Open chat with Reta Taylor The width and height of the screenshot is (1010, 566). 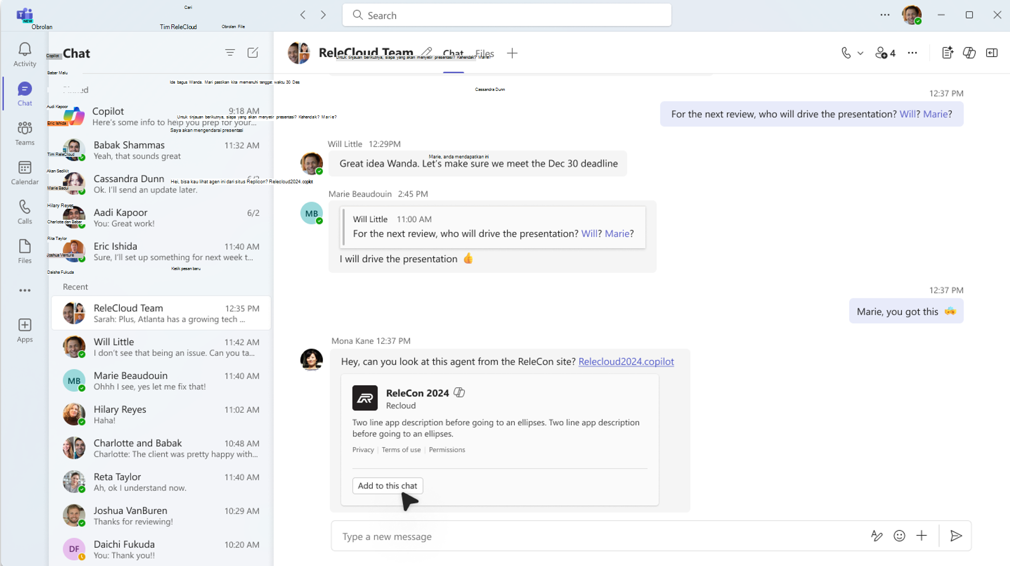tap(161, 482)
